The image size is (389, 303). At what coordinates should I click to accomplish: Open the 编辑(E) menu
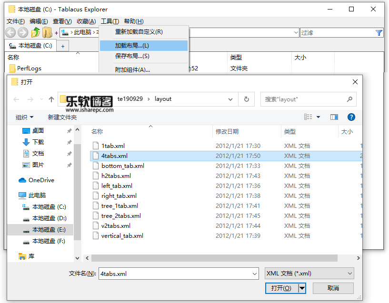39,21
